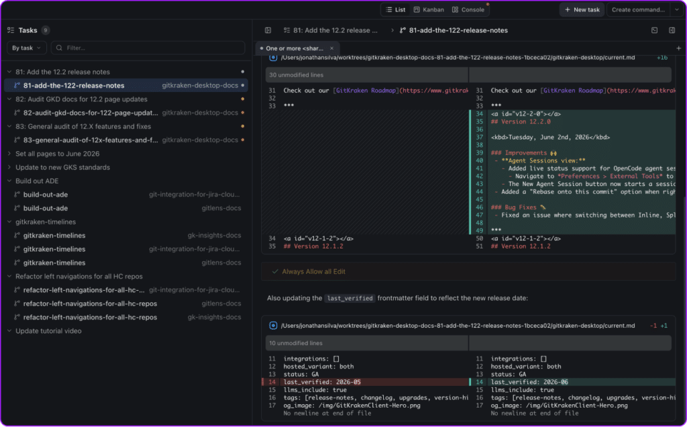Click the orange status dot on the 83: General audit task row

click(243, 126)
